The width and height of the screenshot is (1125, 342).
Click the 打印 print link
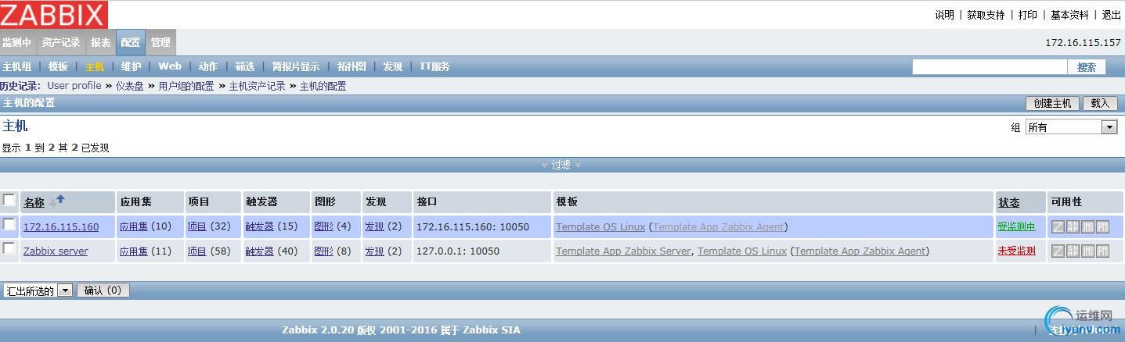tap(1028, 15)
